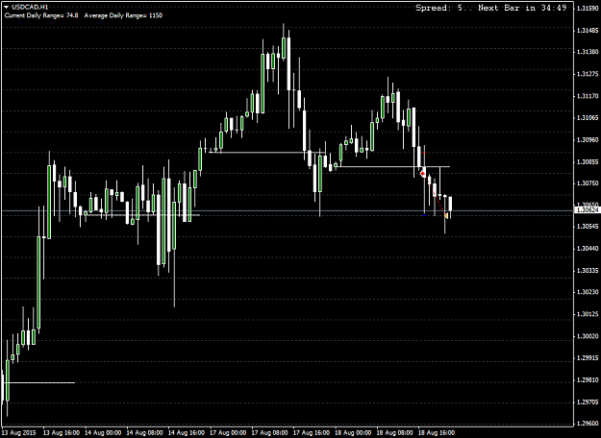Click the 1.29600 price axis label
Screen dimensions: 601x438
click(x=587, y=424)
